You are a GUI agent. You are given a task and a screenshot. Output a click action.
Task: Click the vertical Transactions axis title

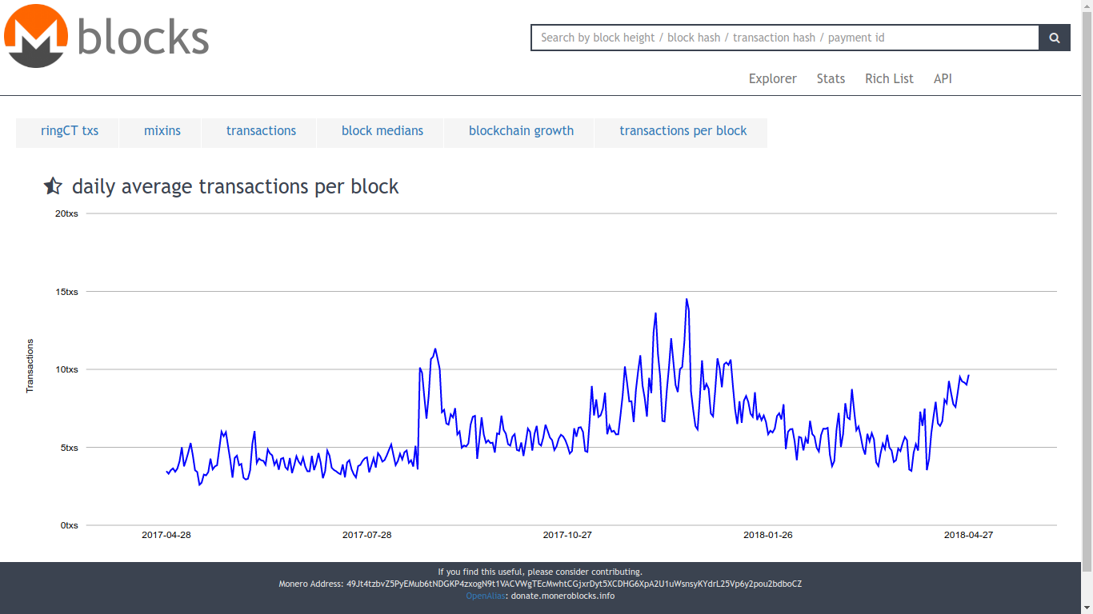coord(30,366)
